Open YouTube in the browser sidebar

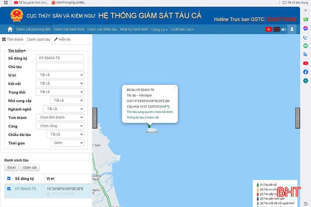pos(305,63)
